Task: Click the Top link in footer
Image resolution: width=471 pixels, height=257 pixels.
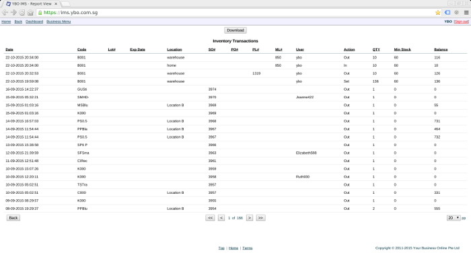Action: tap(221, 248)
